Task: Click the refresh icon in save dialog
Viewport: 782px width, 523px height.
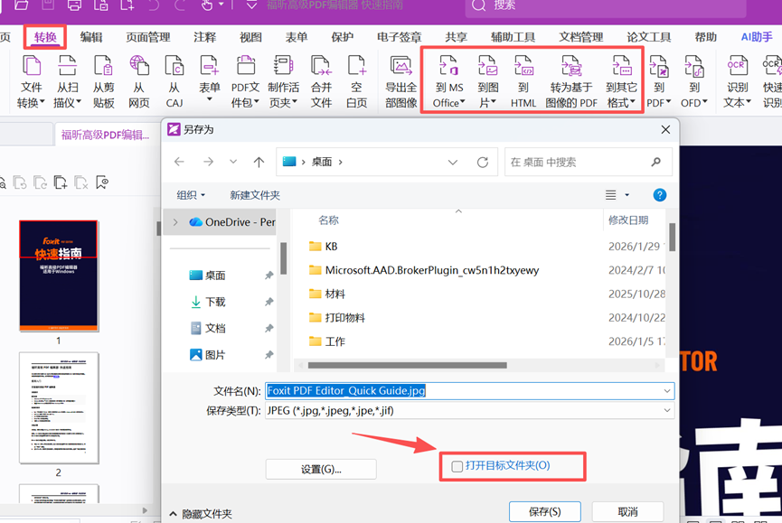Action: (483, 163)
